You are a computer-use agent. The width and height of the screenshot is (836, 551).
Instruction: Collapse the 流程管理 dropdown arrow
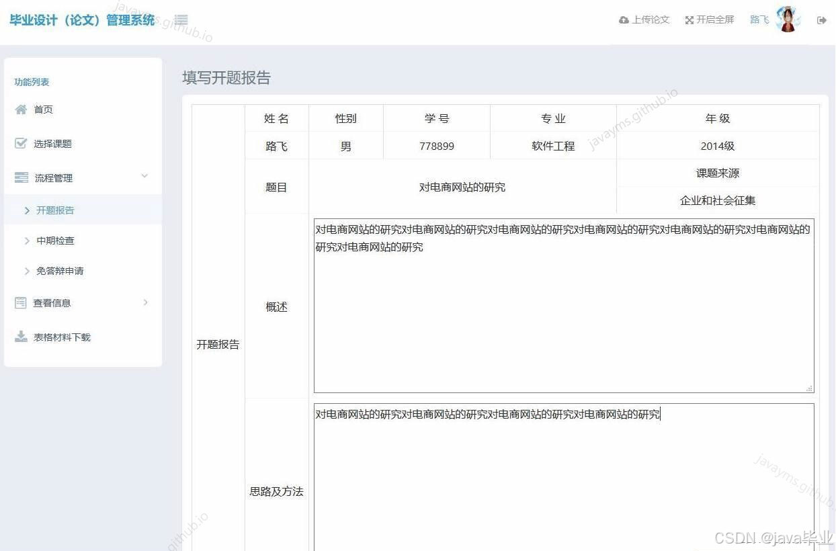(144, 176)
